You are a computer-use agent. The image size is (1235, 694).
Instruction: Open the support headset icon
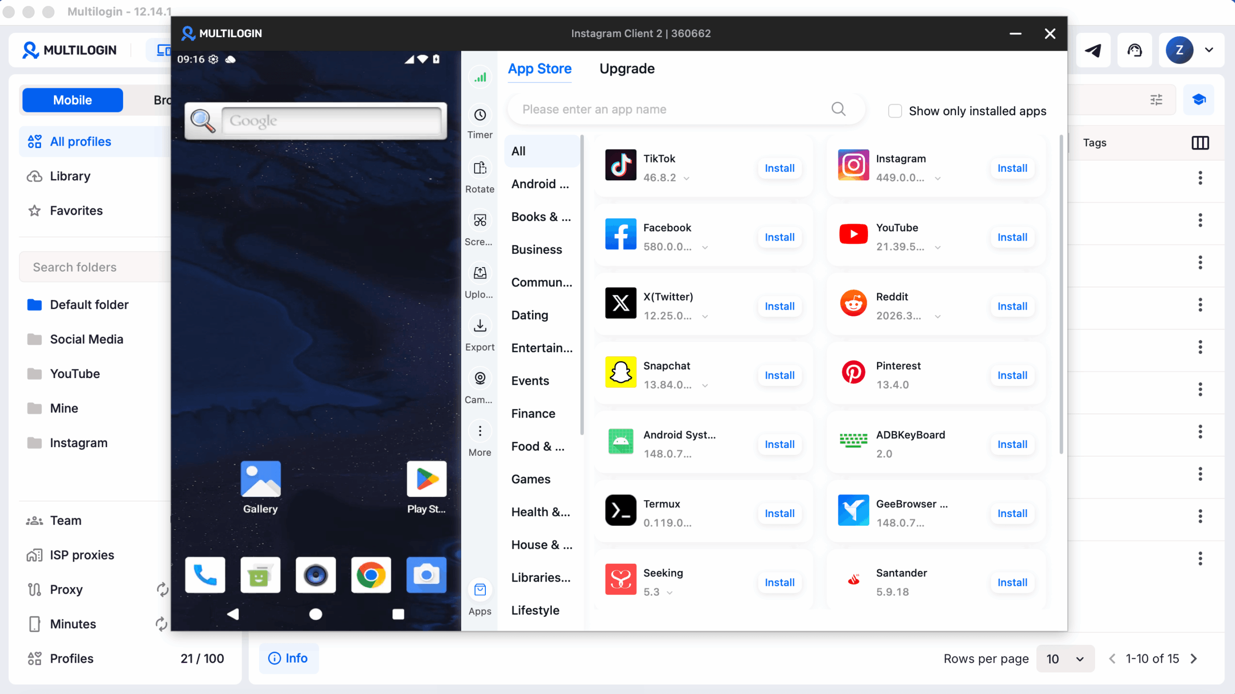(1135, 50)
